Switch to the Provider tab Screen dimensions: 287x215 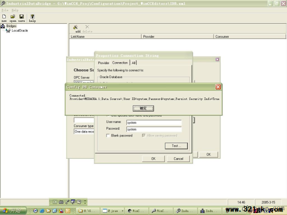(104, 63)
